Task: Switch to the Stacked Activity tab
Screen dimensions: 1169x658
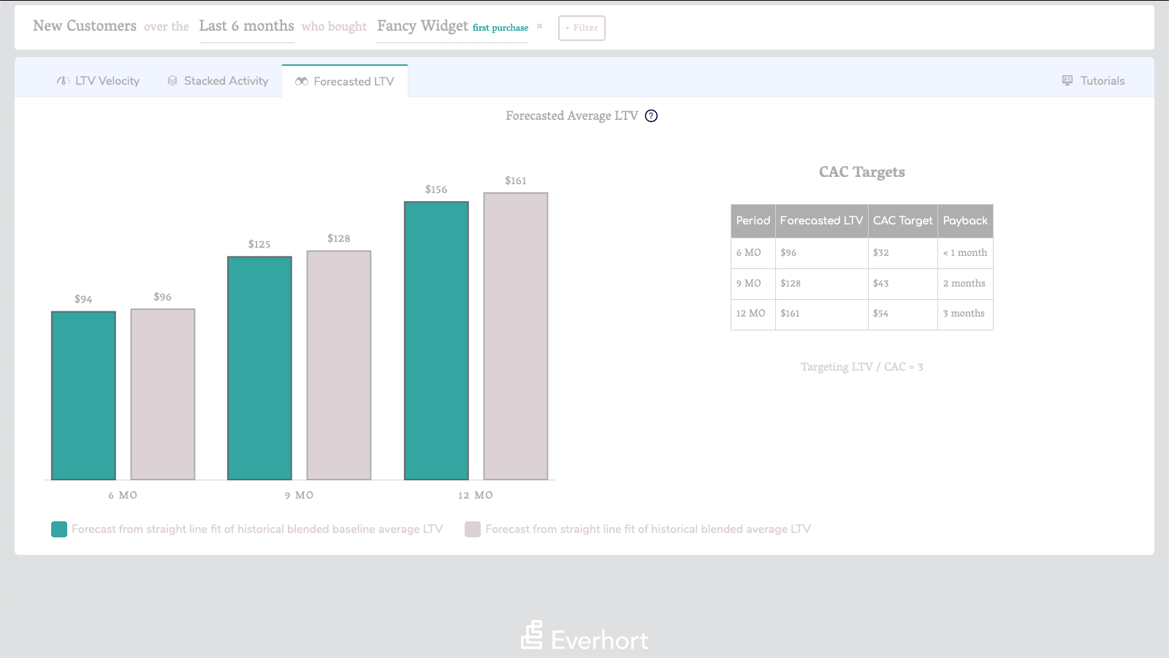Action: 218,80
